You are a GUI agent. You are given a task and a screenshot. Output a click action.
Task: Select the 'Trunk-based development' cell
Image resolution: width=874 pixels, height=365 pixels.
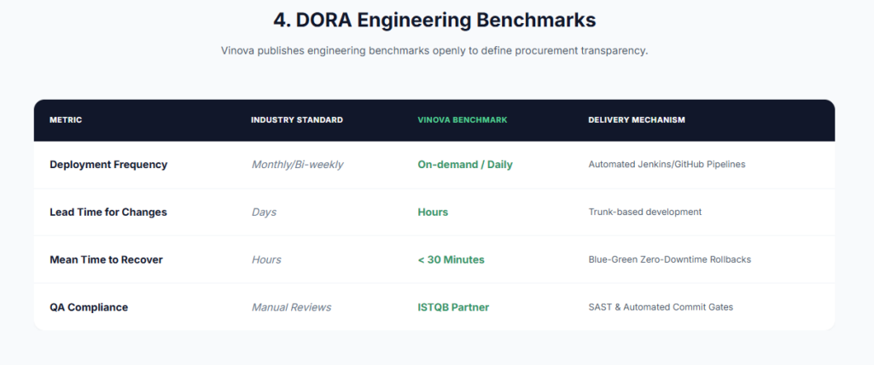[645, 211]
